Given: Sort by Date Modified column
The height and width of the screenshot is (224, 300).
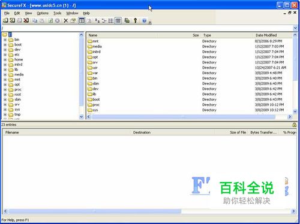Looking at the screenshot, I should point(272,35).
